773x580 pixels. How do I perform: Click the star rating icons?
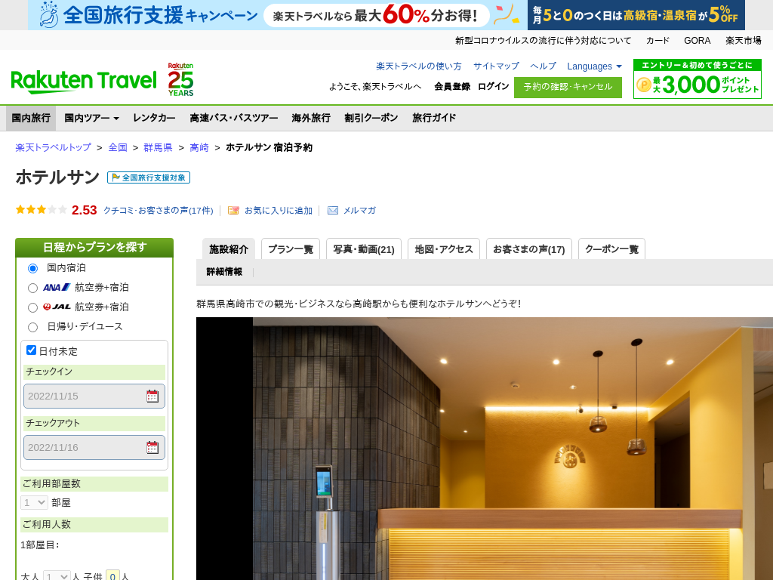pos(42,210)
